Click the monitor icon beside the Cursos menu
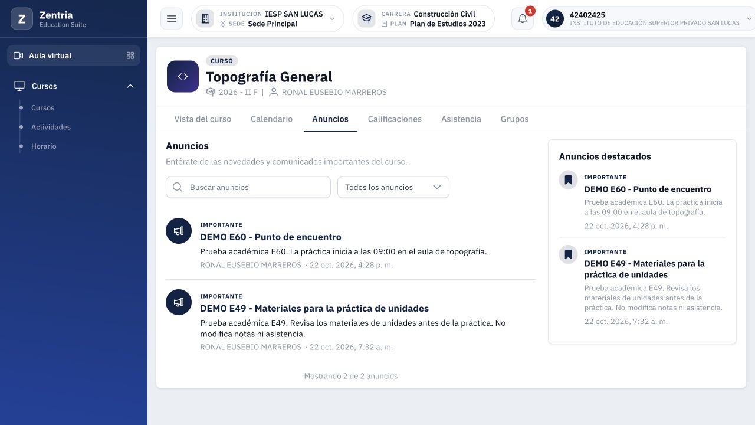 pos(19,86)
